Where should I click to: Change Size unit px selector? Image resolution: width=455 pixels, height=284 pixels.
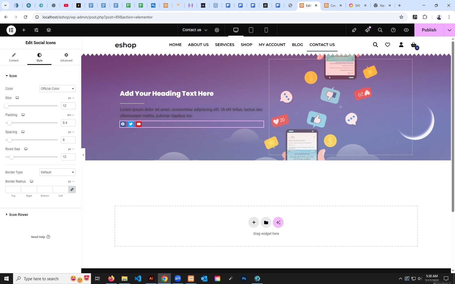click(x=71, y=98)
